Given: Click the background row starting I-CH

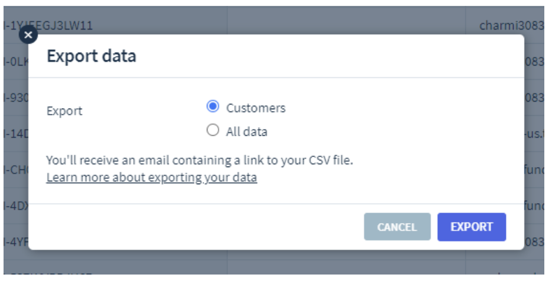Looking at the screenshot, I should (16, 169).
